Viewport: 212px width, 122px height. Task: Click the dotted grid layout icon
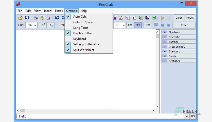click(x=162, y=25)
